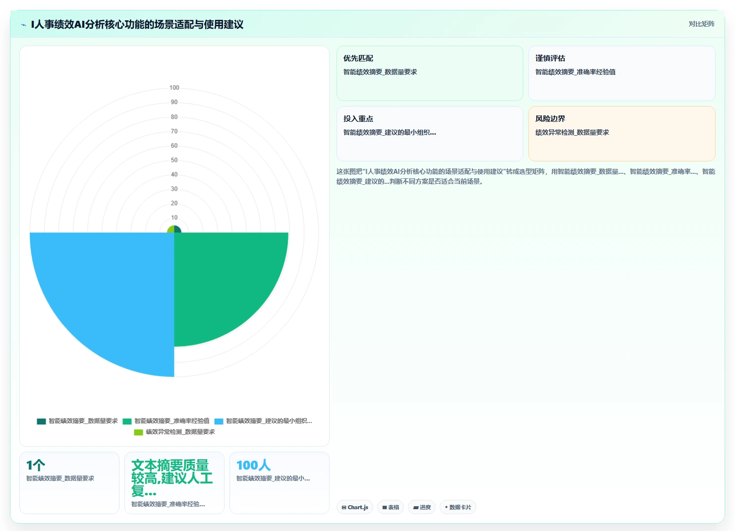Click the 数据卡片 tag chip
This screenshot has width=735, height=531.
tap(458, 507)
